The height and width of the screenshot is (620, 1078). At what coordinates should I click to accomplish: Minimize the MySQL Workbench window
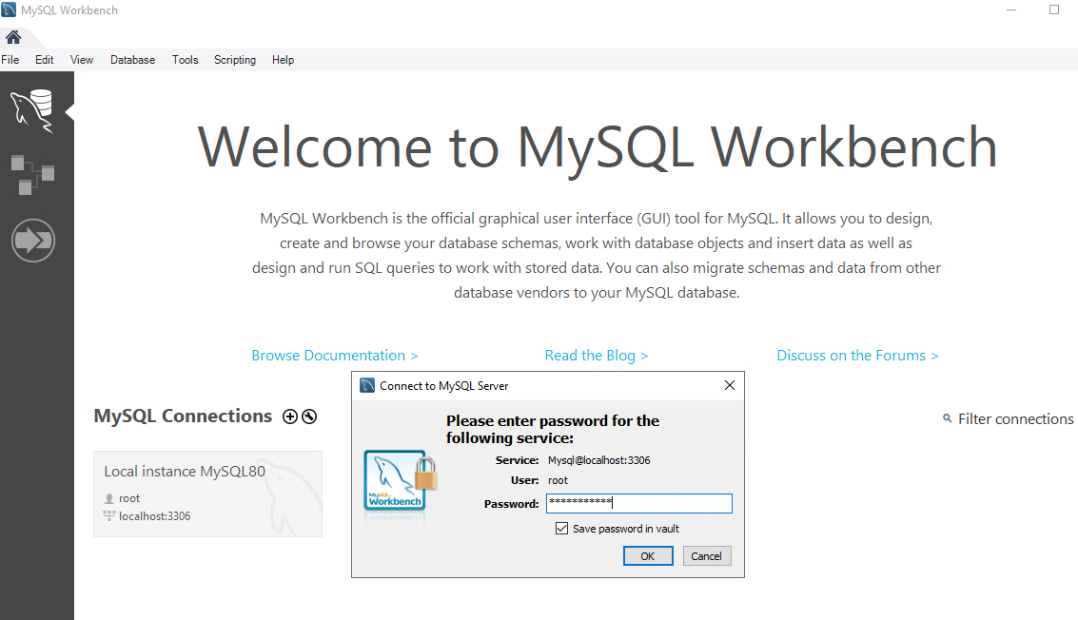1011,10
